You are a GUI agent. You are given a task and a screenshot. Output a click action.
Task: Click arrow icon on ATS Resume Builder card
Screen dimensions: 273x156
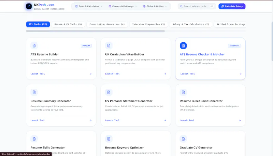[90, 74]
